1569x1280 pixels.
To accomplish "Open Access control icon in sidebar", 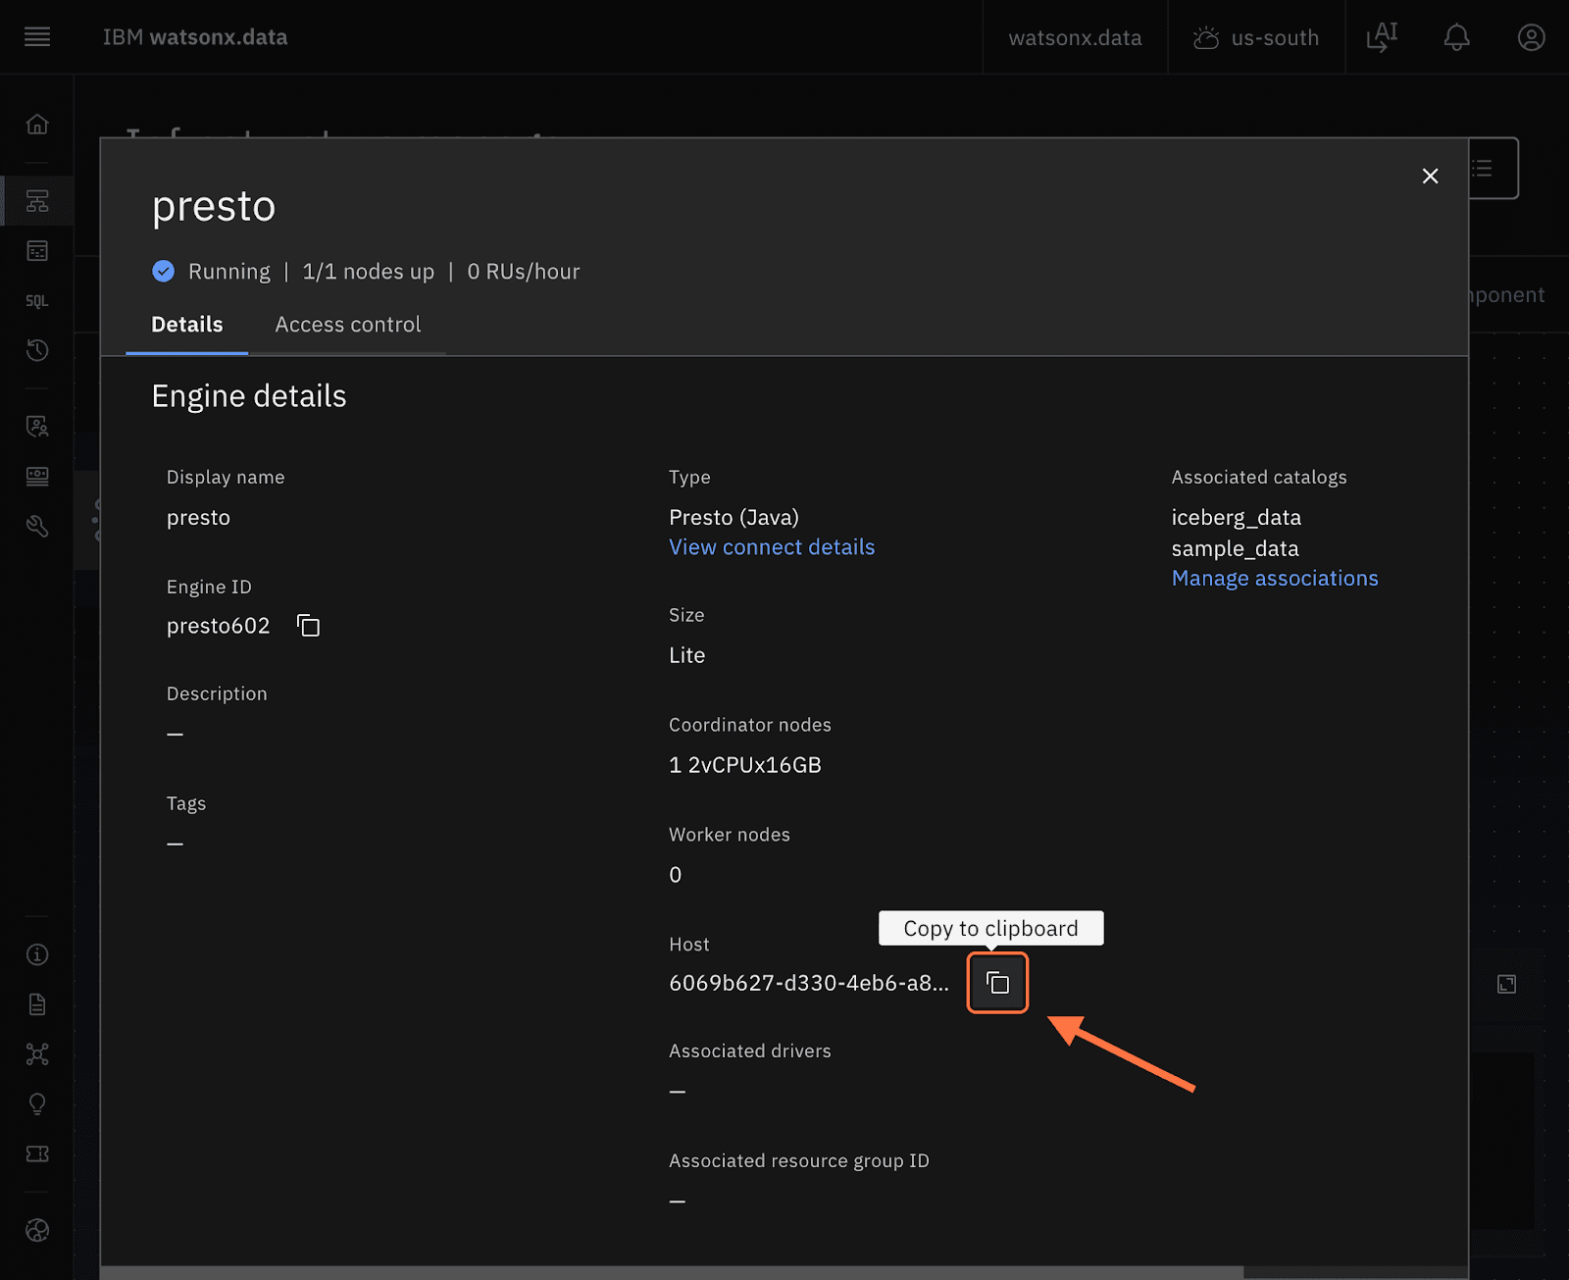I will click(37, 426).
